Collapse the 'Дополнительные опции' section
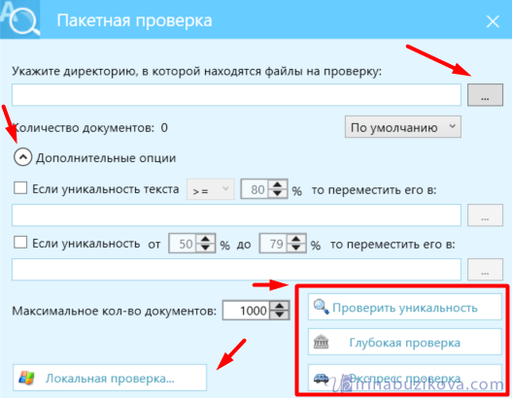512x398 pixels. 23,157
